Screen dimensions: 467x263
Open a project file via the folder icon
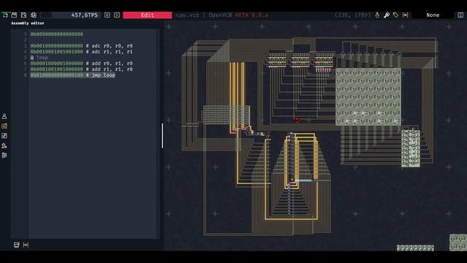[x=14, y=15]
